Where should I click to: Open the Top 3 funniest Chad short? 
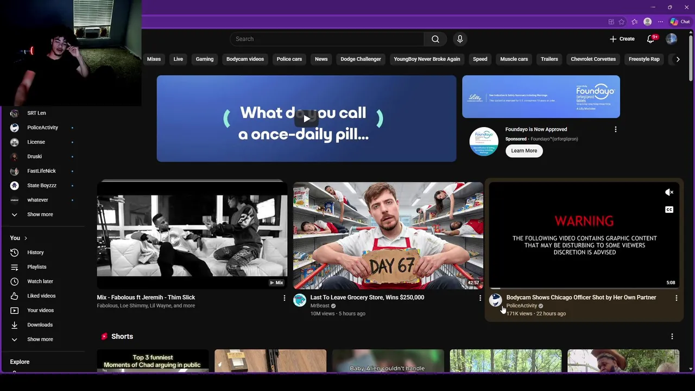(153, 361)
